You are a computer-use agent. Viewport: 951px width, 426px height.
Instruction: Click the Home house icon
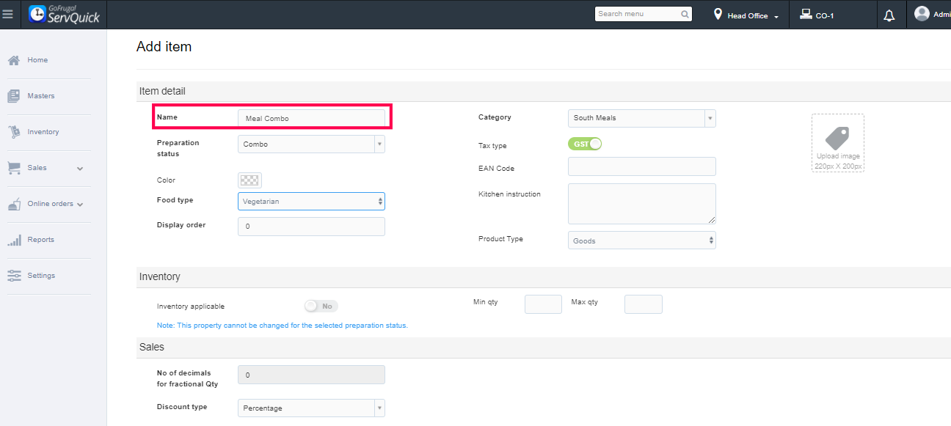pyautogui.click(x=14, y=60)
